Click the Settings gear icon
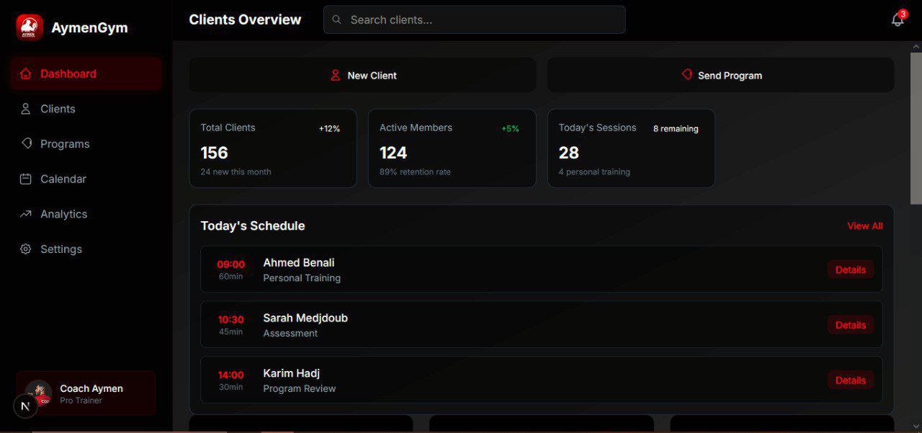The image size is (922, 433). point(25,249)
